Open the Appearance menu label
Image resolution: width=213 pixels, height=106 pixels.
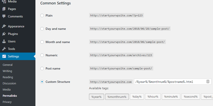pos(16,26)
